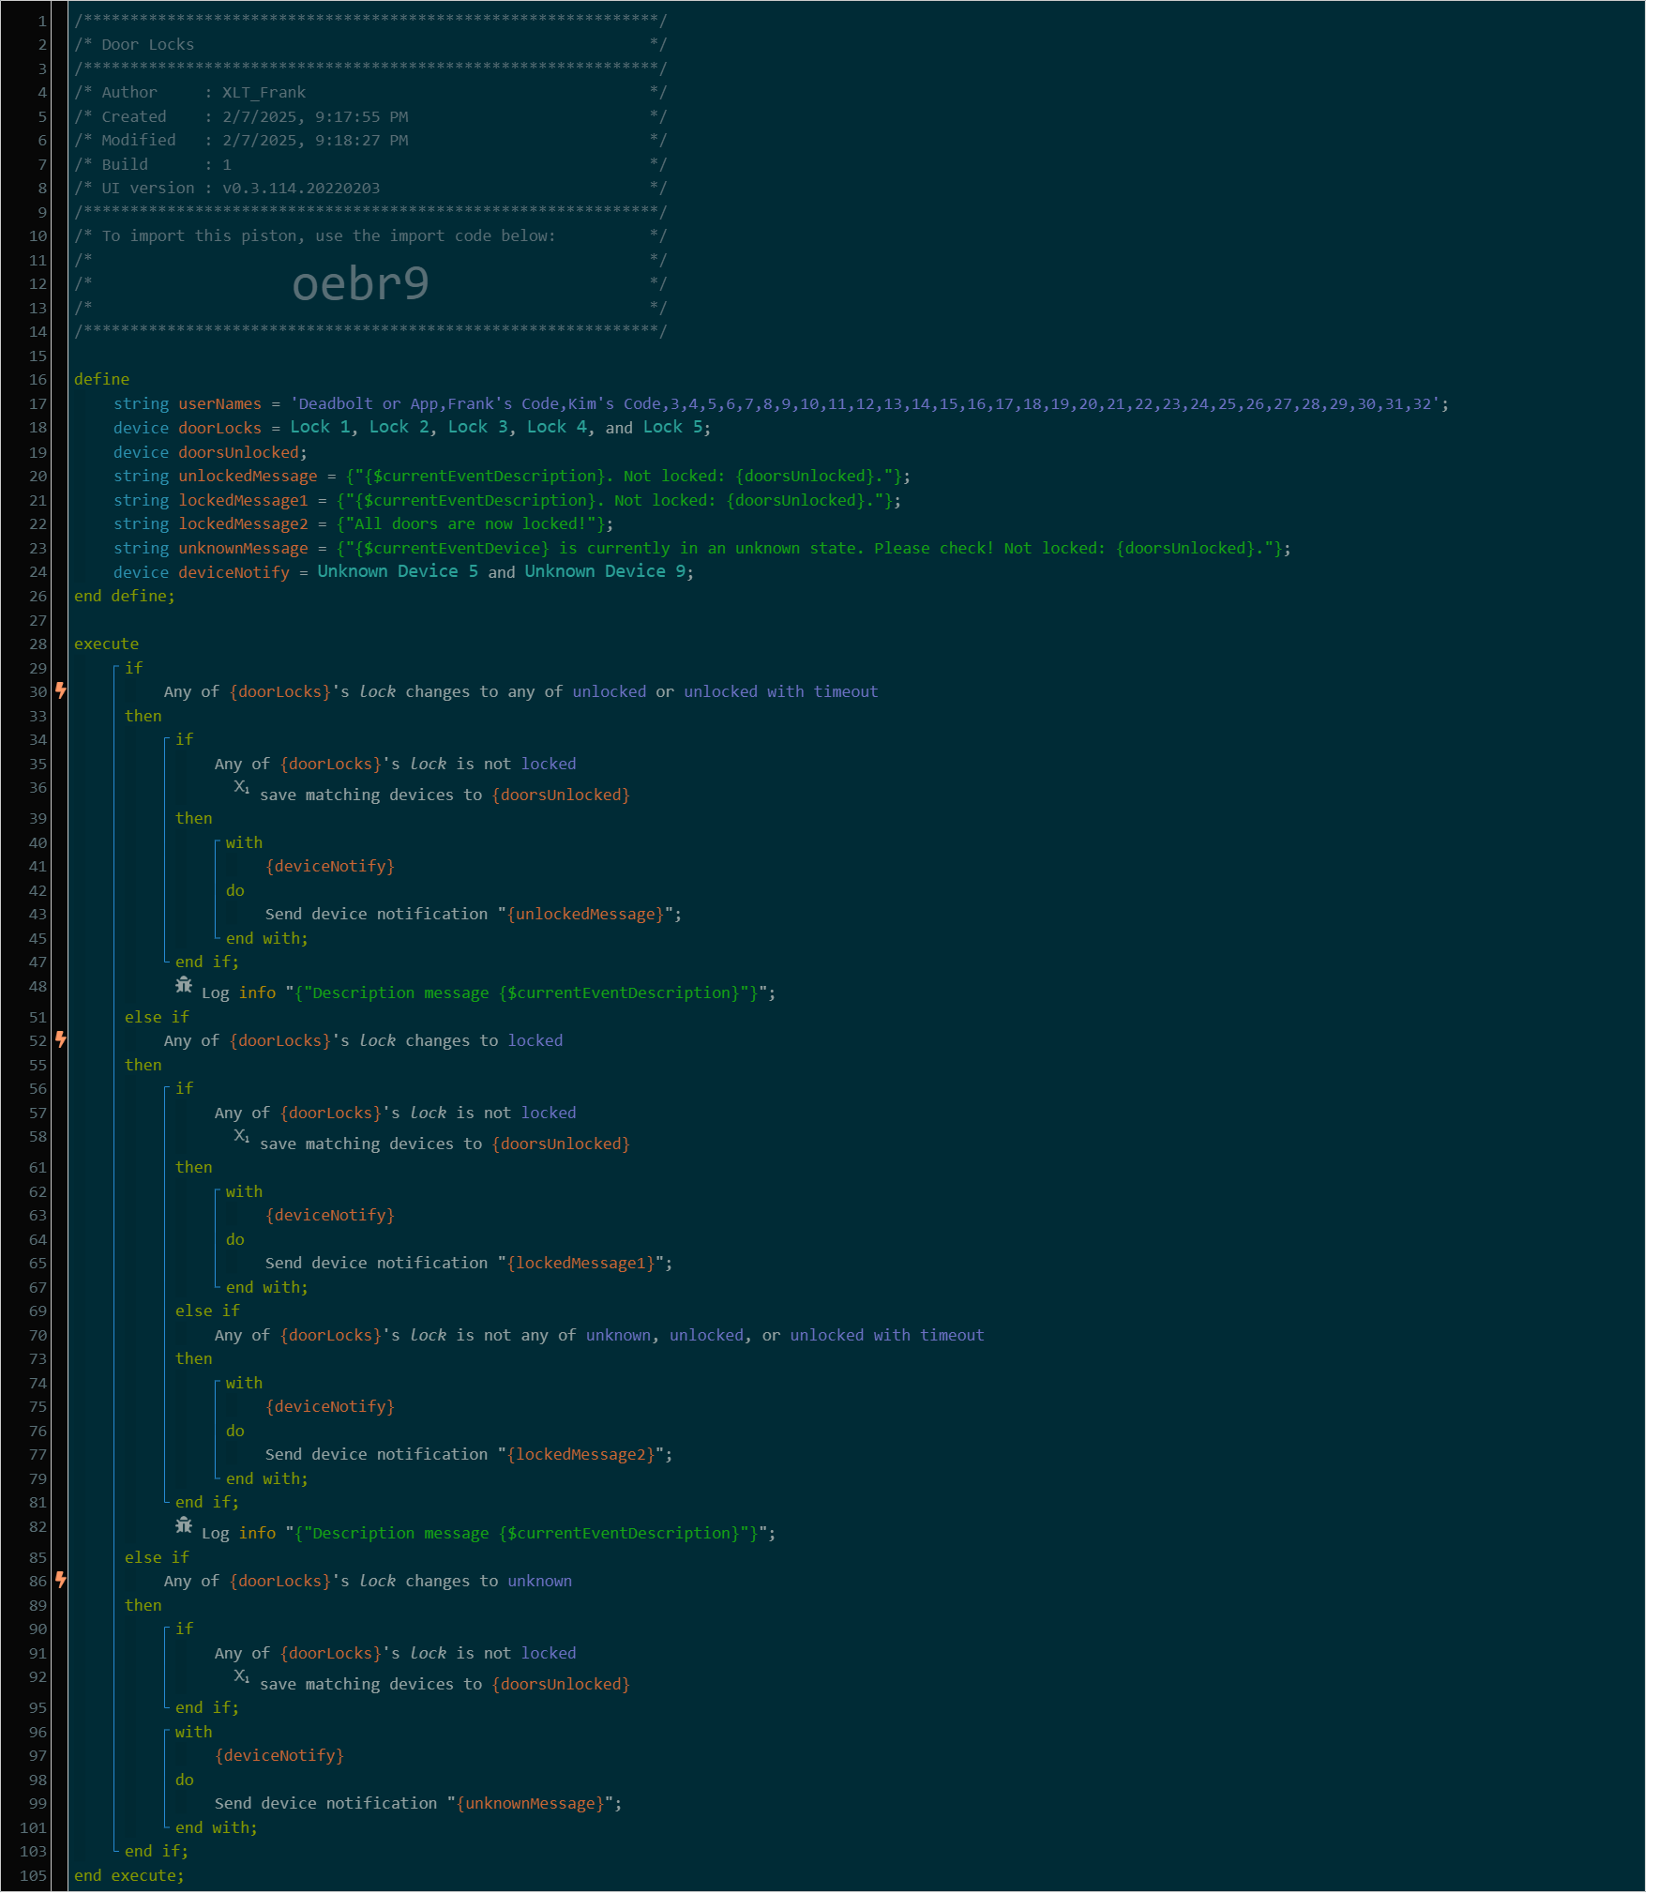Click the bug icon on line 82 Log info
This screenshot has width=1658, height=1894.
coord(184,1525)
